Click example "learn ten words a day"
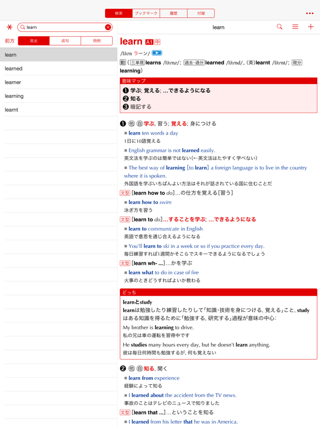The width and height of the screenshot is (320, 427). tap(153, 133)
